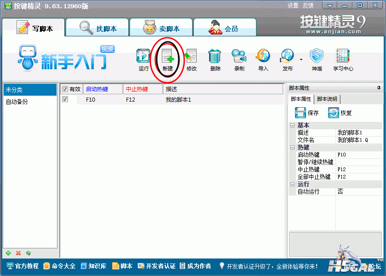Open the 发布 dropdown arrow
This screenshot has width=386, height=276.
(x=301, y=60)
